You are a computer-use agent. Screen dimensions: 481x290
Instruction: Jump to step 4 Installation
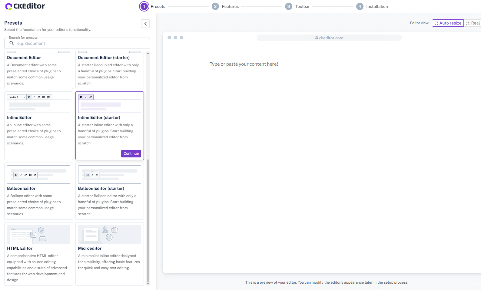click(x=372, y=6)
